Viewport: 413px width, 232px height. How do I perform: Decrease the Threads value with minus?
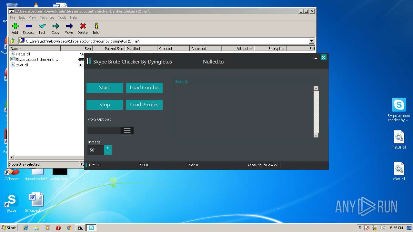coord(108,152)
